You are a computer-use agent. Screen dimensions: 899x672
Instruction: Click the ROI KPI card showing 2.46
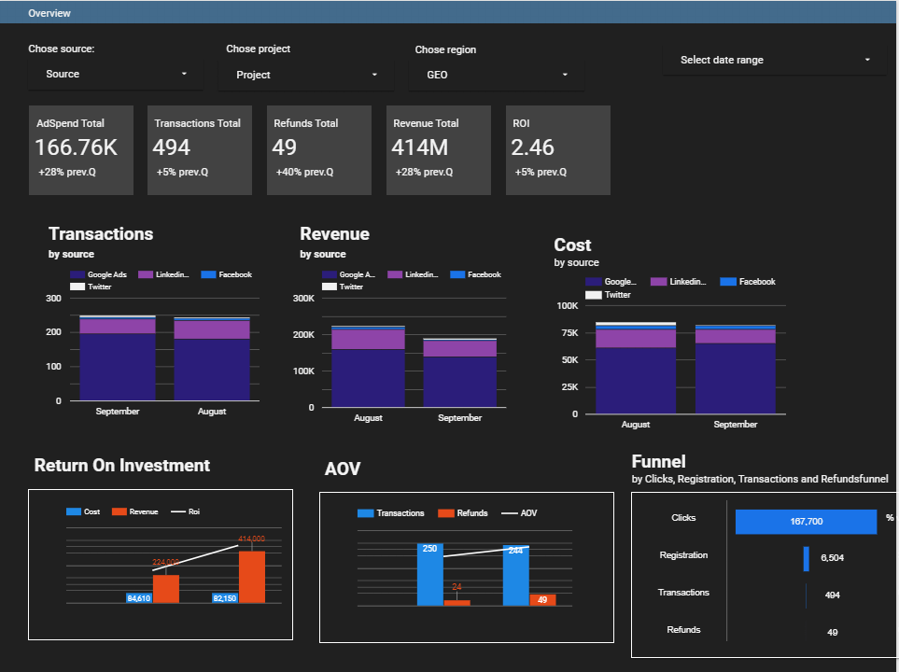557,150
